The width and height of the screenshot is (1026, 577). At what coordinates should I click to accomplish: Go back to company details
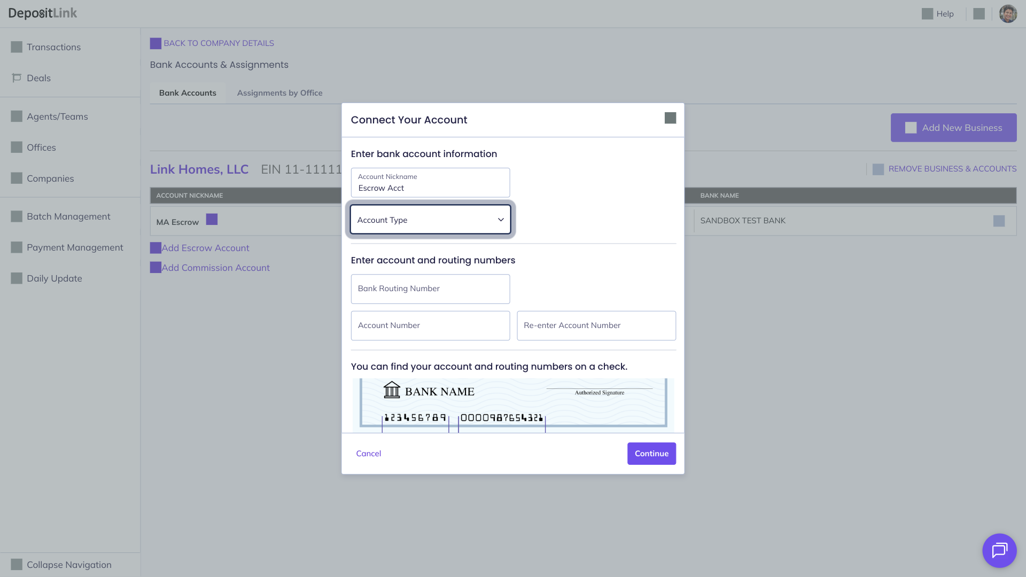point(218,43)
